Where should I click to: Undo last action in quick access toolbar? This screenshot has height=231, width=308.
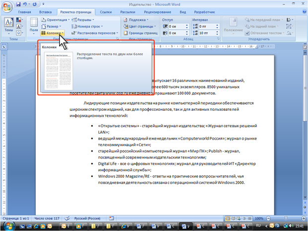point(25,4)
